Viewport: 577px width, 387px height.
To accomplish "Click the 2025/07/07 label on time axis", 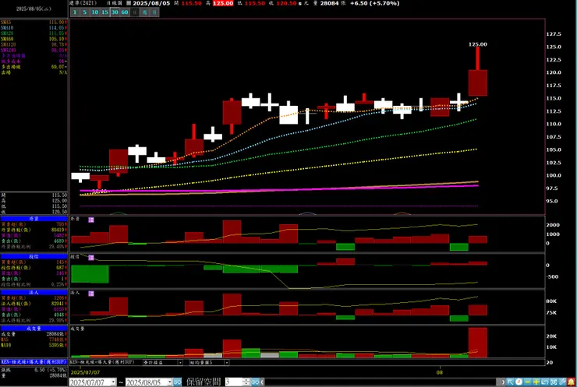I will (x=85, y=372).
